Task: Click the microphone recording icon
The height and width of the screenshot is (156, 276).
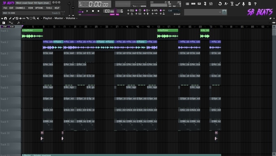Action: [244, 4]
